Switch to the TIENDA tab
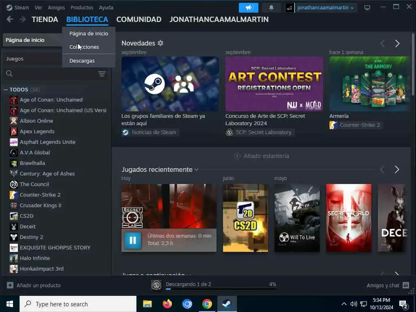The width and height of the screenshot is (416, 312). [45, 19]
